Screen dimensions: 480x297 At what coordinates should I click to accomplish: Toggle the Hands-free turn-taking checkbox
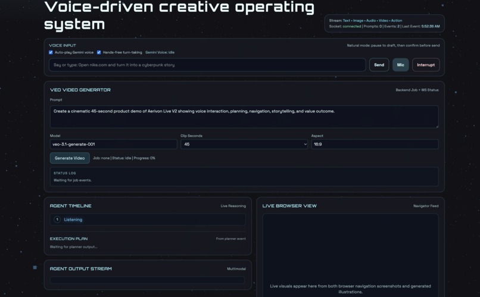pyautogui.click(x=99, y=52)
